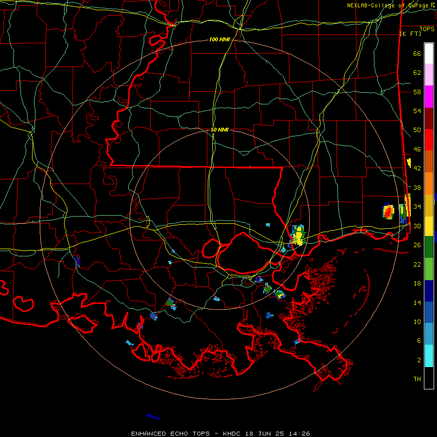Click the 'TOPS' legend title

pos(427,29)
